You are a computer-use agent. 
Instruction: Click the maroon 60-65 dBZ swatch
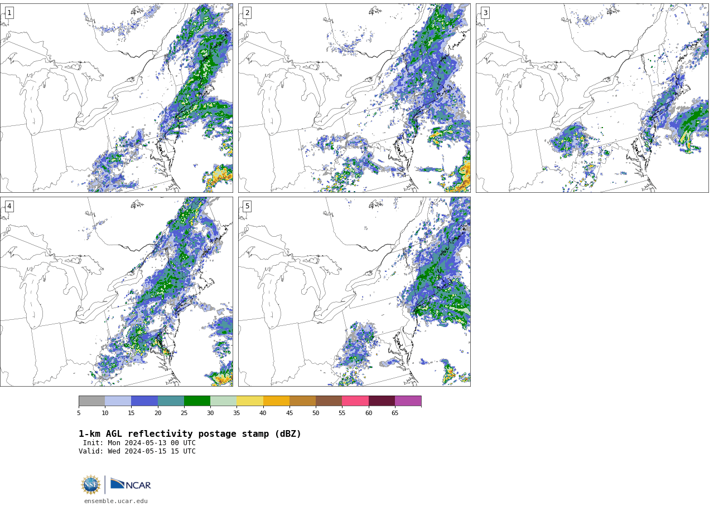(382, 401)
